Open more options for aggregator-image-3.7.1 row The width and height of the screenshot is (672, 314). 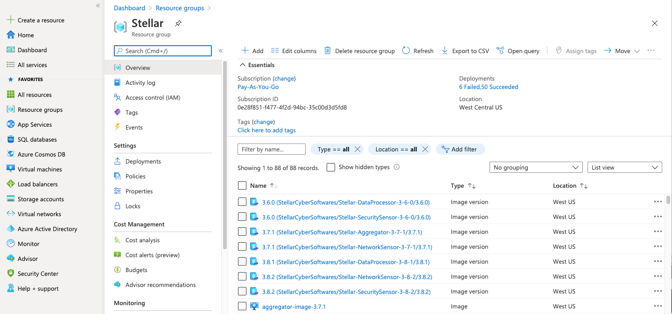point(658,306)
